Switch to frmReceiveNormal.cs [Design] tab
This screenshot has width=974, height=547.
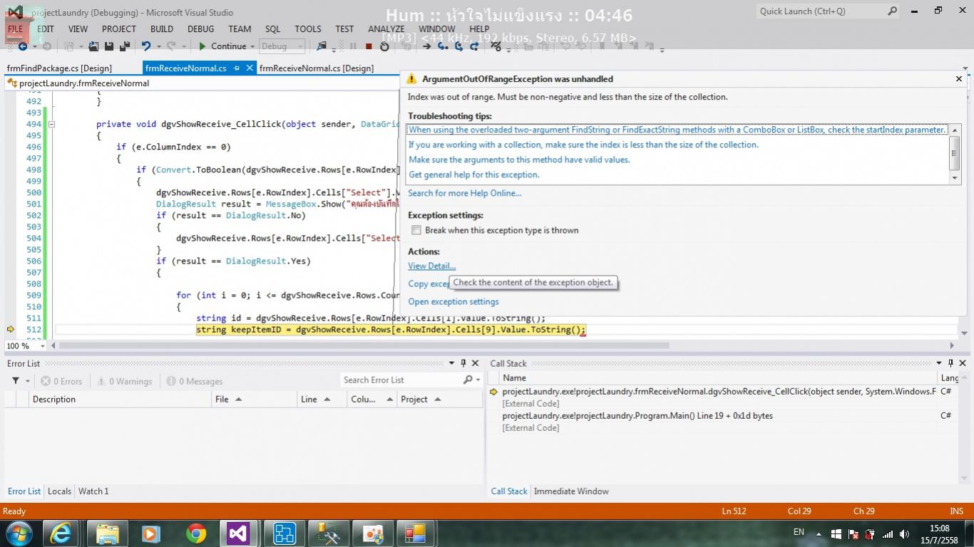coord(317,68)
